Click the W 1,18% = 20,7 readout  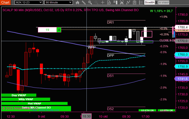pyautogui.click(x=161, y=11)
